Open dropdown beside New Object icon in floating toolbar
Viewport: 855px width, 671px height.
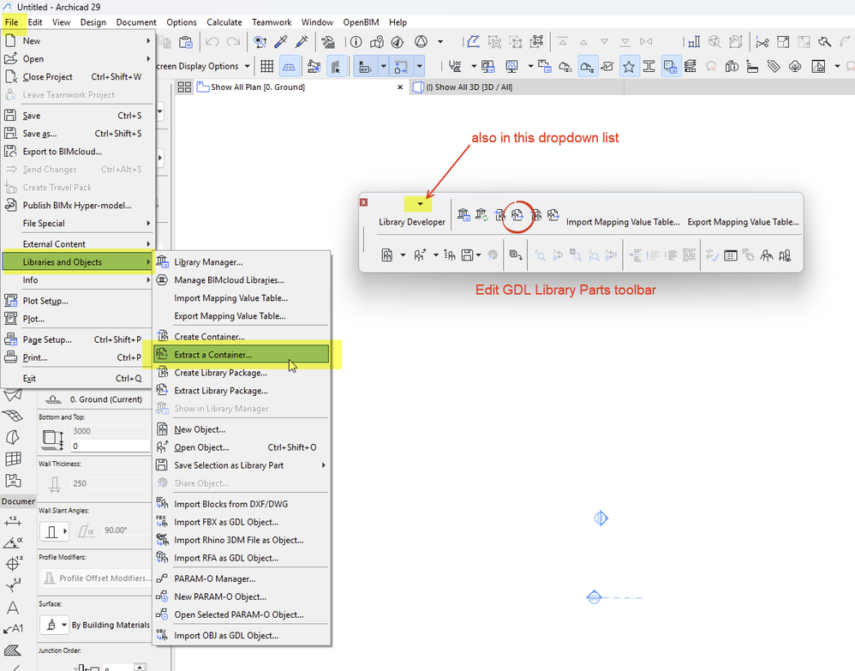pyautogui.click(x=403, y=255)
